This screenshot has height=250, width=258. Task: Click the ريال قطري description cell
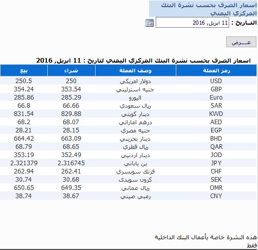[136, 147]
